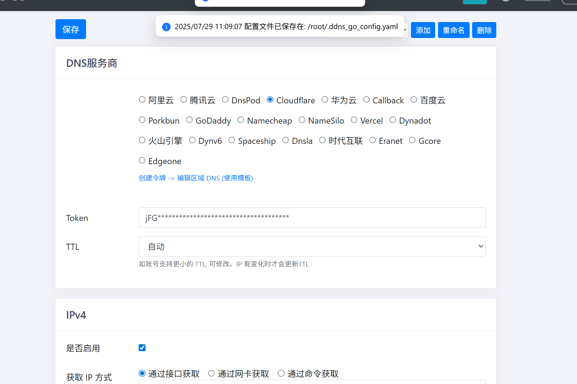
Task: Select the 阿里云 DNS provider radio
Action: 142,100
